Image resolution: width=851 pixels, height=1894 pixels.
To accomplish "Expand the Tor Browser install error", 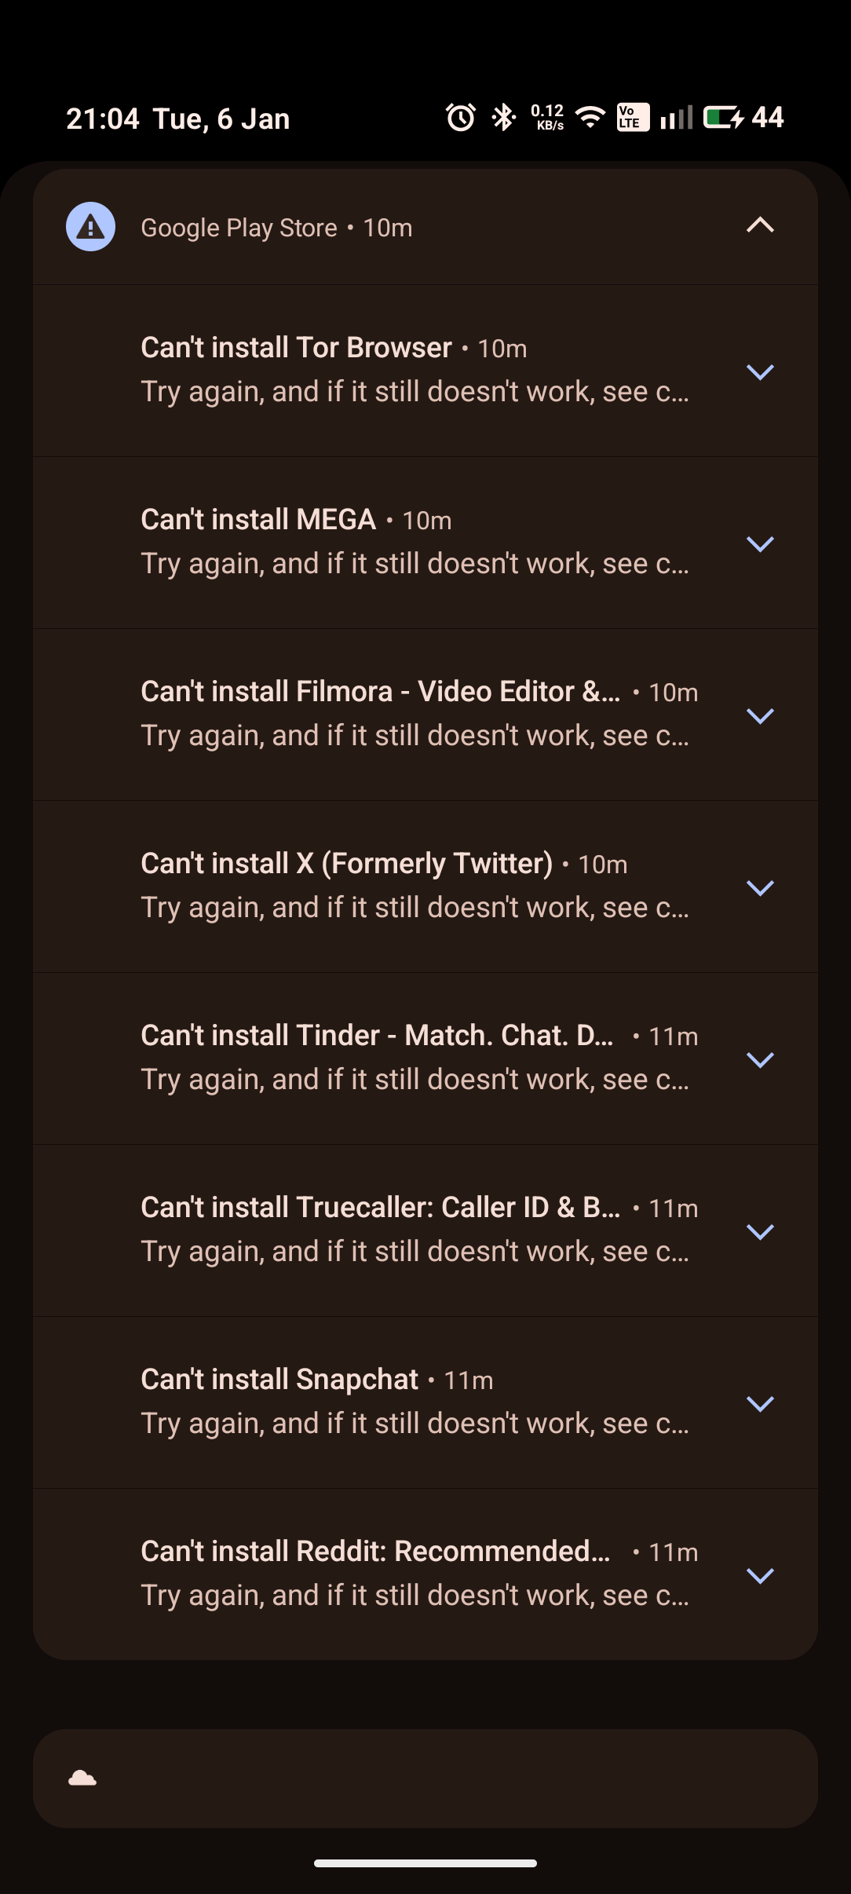I will tap(760, 371).
